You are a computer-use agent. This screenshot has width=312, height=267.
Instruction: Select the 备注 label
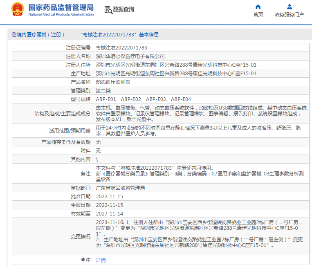[x=85, y=173]
